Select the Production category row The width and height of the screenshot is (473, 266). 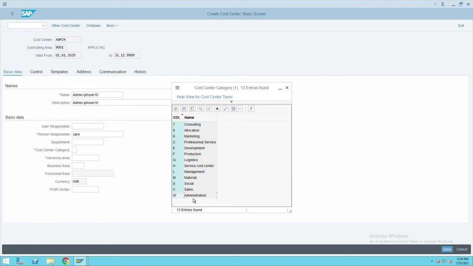click(x=194, y=154)
